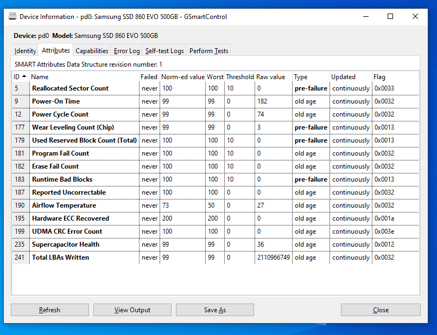This screenshot has width=437, height=335.
Task: Click the GSmartControl drive icon in title bar
Action: (12, 16)
